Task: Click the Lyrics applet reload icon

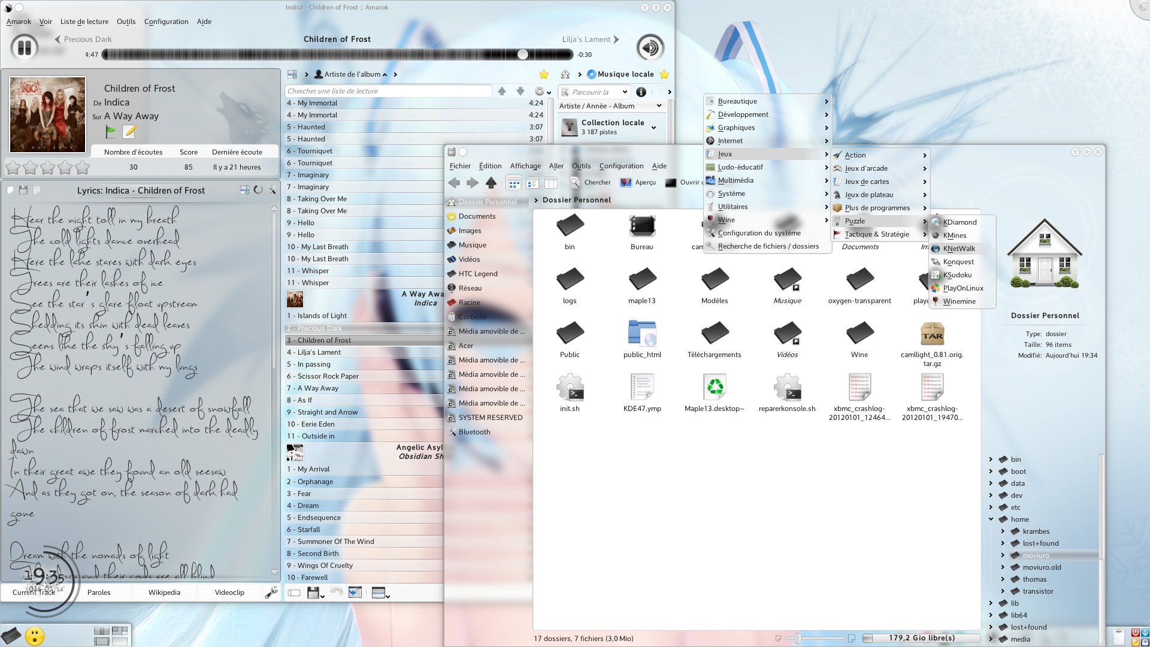Action: (258, 190)
